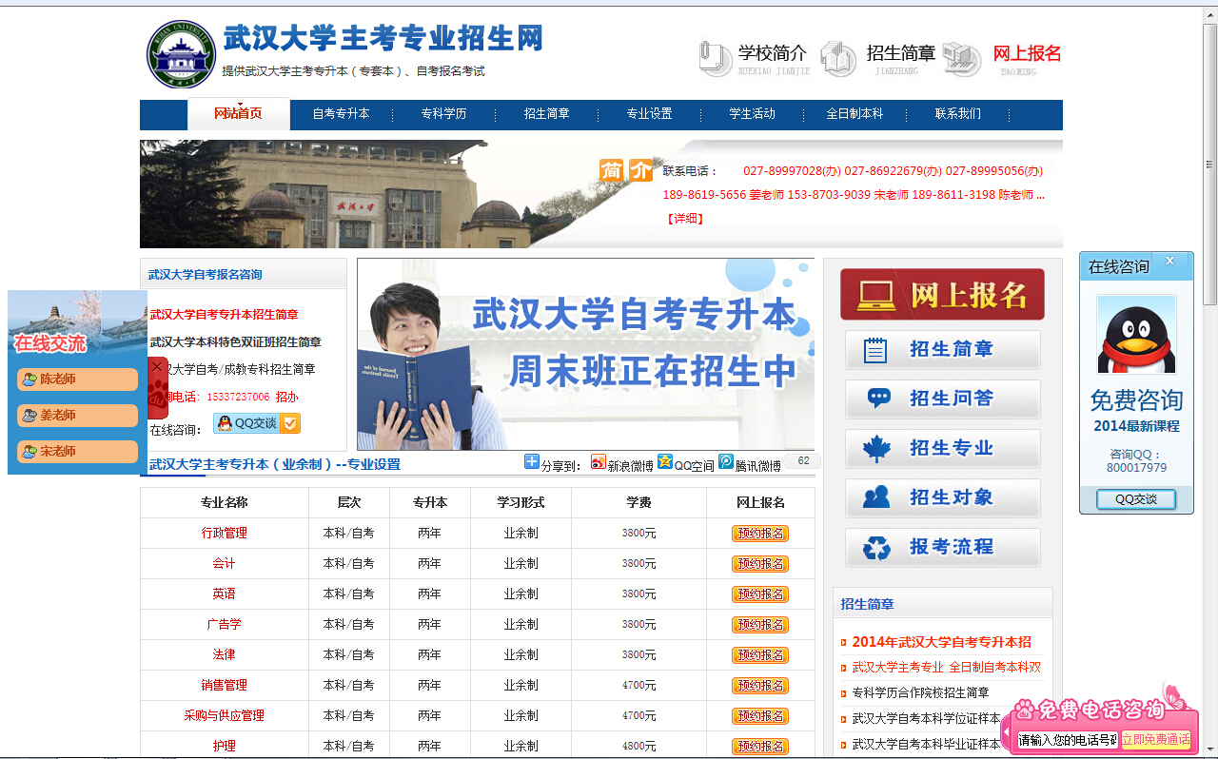This screenshot has width=1218, height=759.
Task: Click 预约报名 for 英语
Action: click(x=760, y=594)
